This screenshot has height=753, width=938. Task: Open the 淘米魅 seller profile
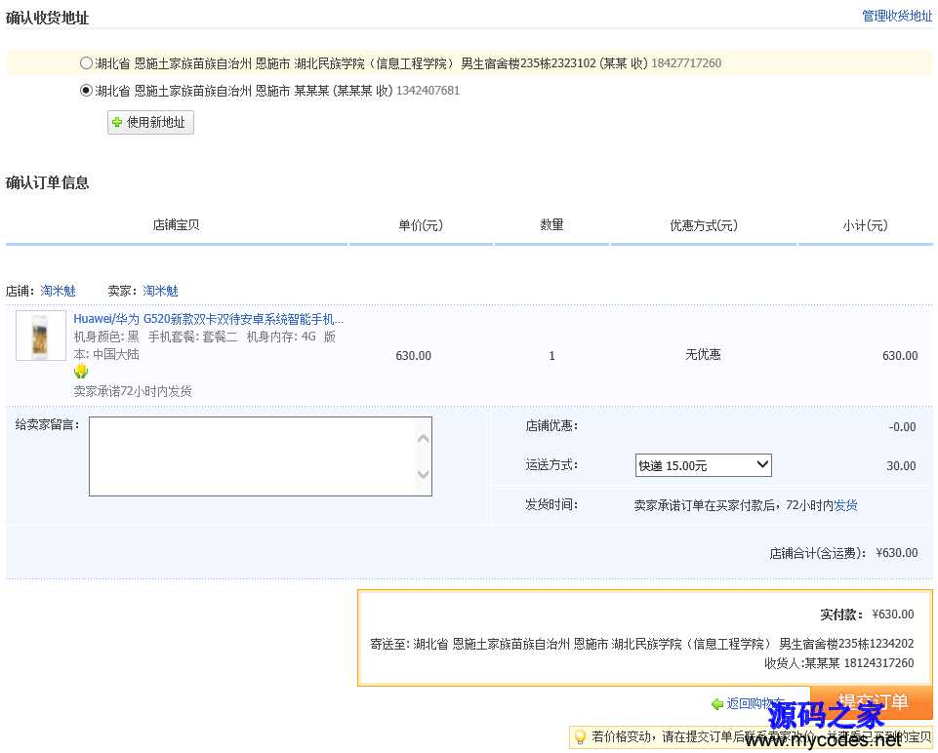click(161, 290)
